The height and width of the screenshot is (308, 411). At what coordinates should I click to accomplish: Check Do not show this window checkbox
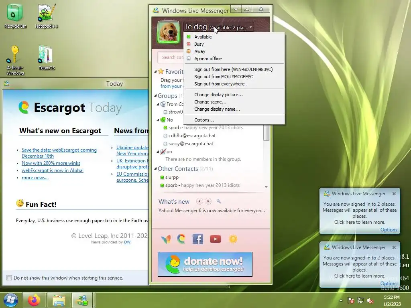[x=9, y=278]
